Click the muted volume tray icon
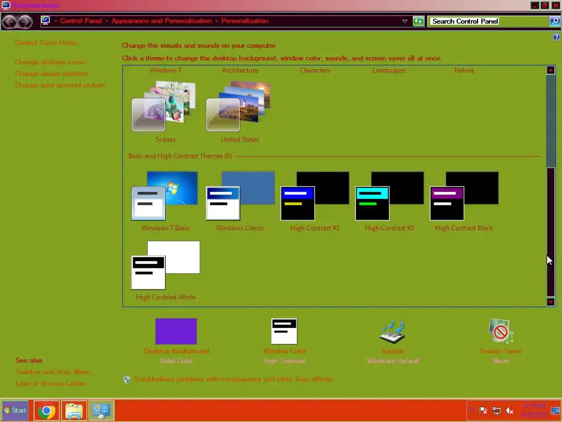Screen dimensions: 562x422 coord(509,410)
